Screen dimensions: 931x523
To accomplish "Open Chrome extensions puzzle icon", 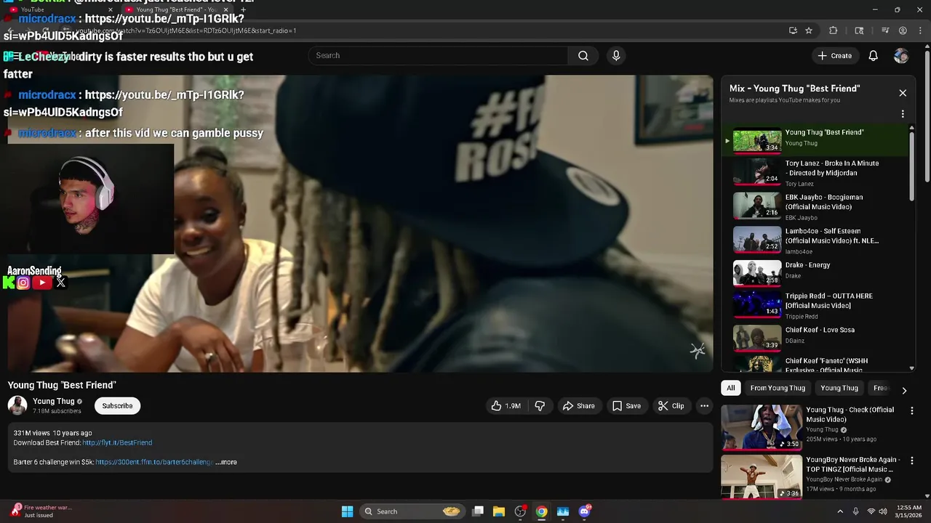I will coord(834,31).
